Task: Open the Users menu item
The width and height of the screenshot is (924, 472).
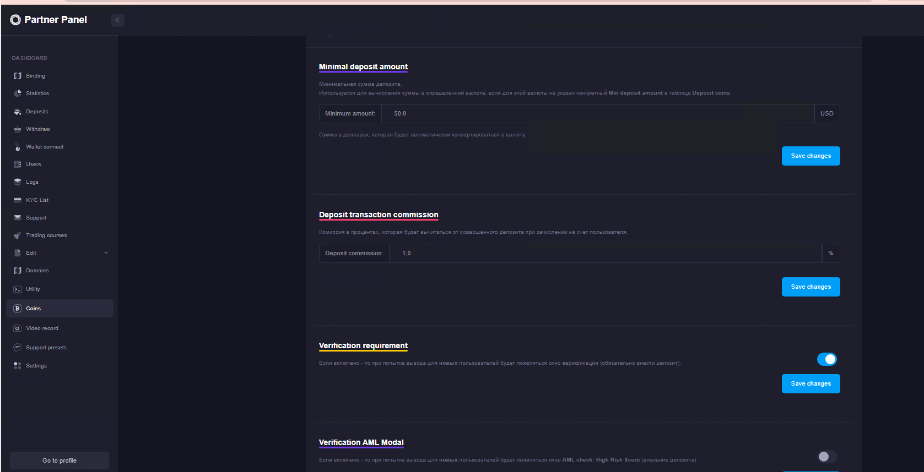Action: point(33,164)
